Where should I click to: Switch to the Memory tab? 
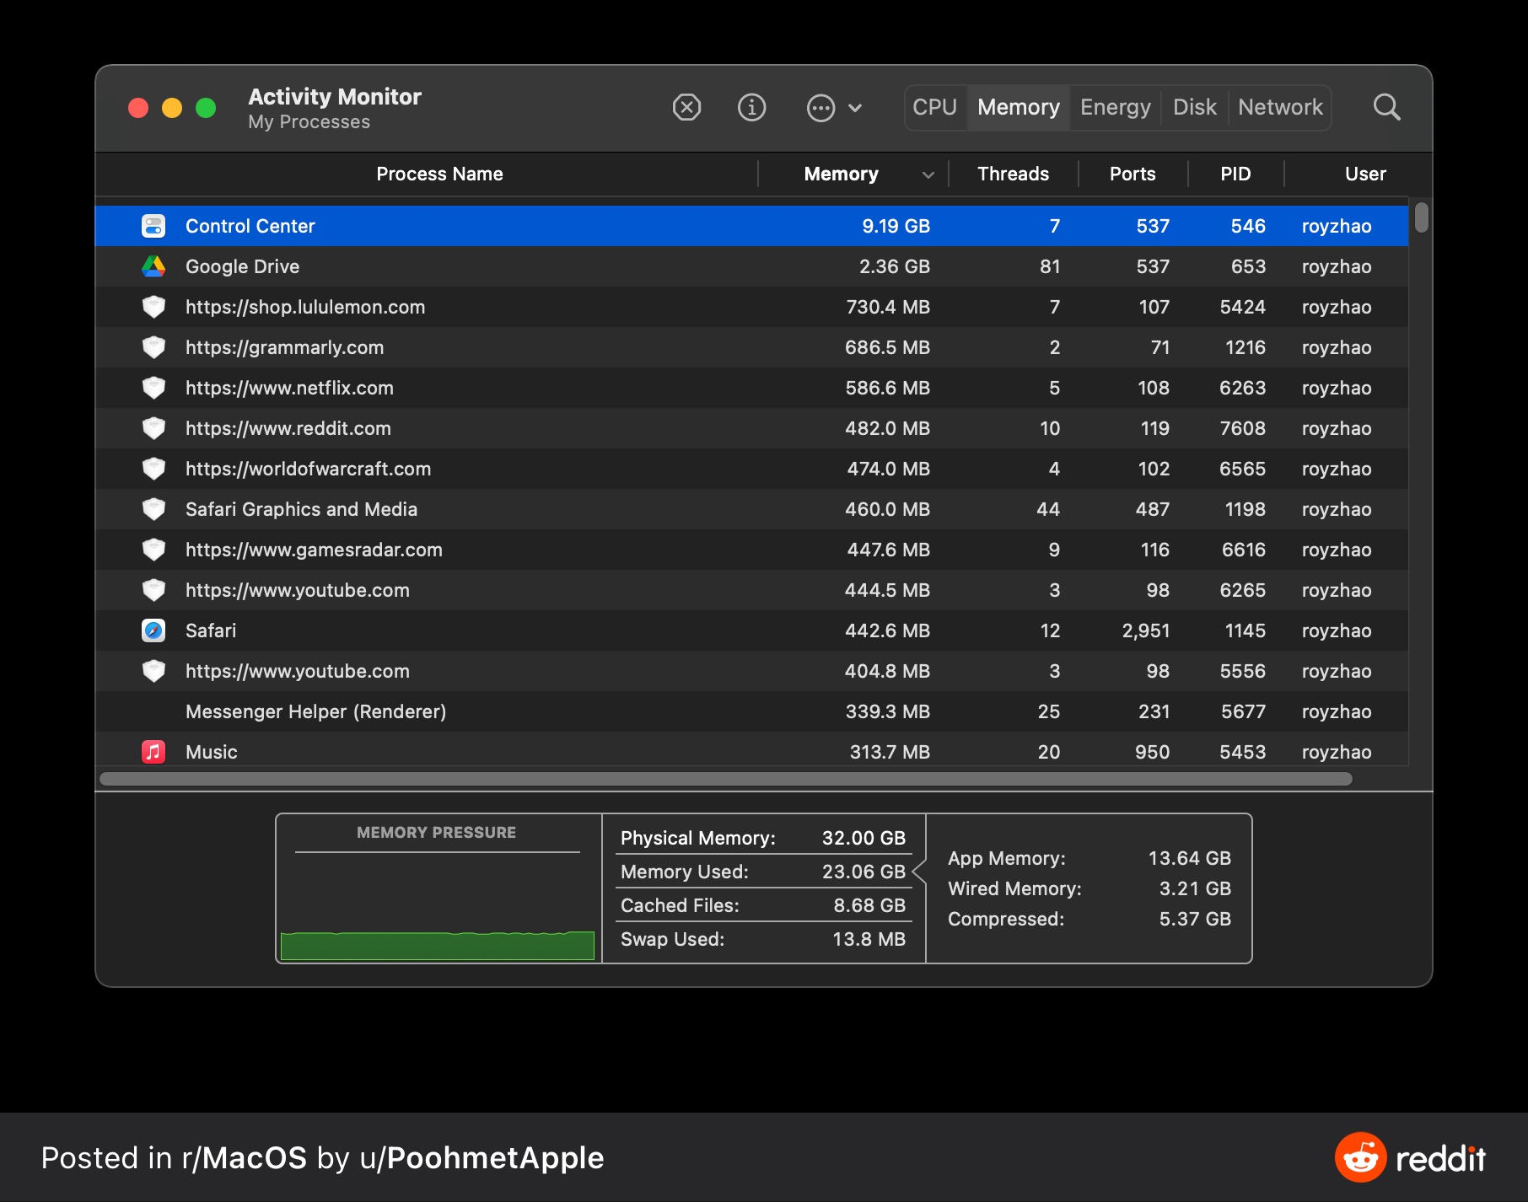pyautogui.click(x=1019, y=107)
